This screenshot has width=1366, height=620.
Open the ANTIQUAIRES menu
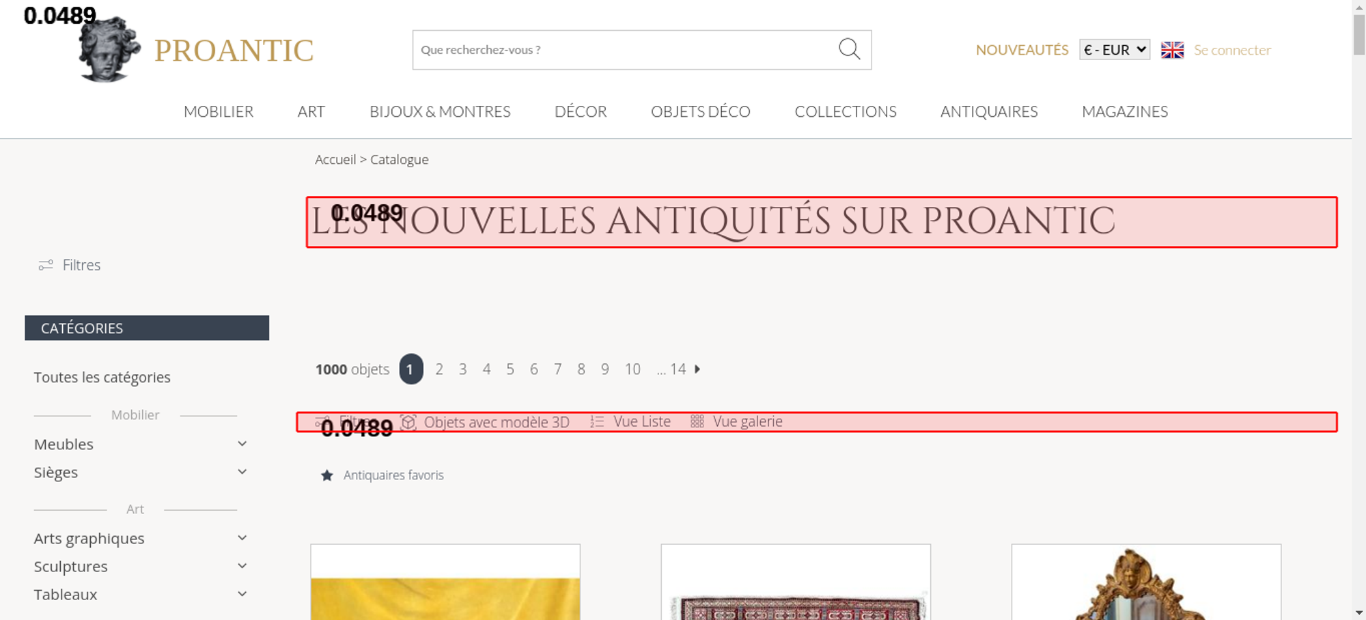[989, 111]
